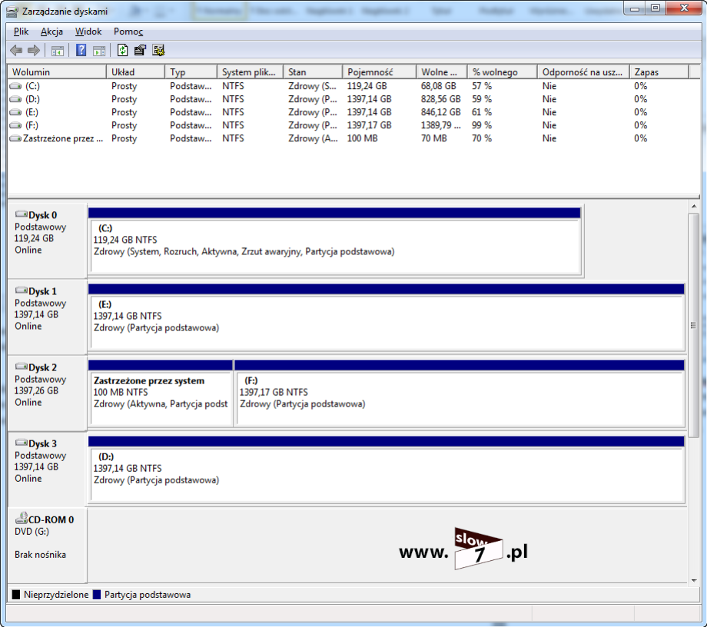Select the (D:) partition block on Dysk 3
707x627 pixels.
point(387,469)
